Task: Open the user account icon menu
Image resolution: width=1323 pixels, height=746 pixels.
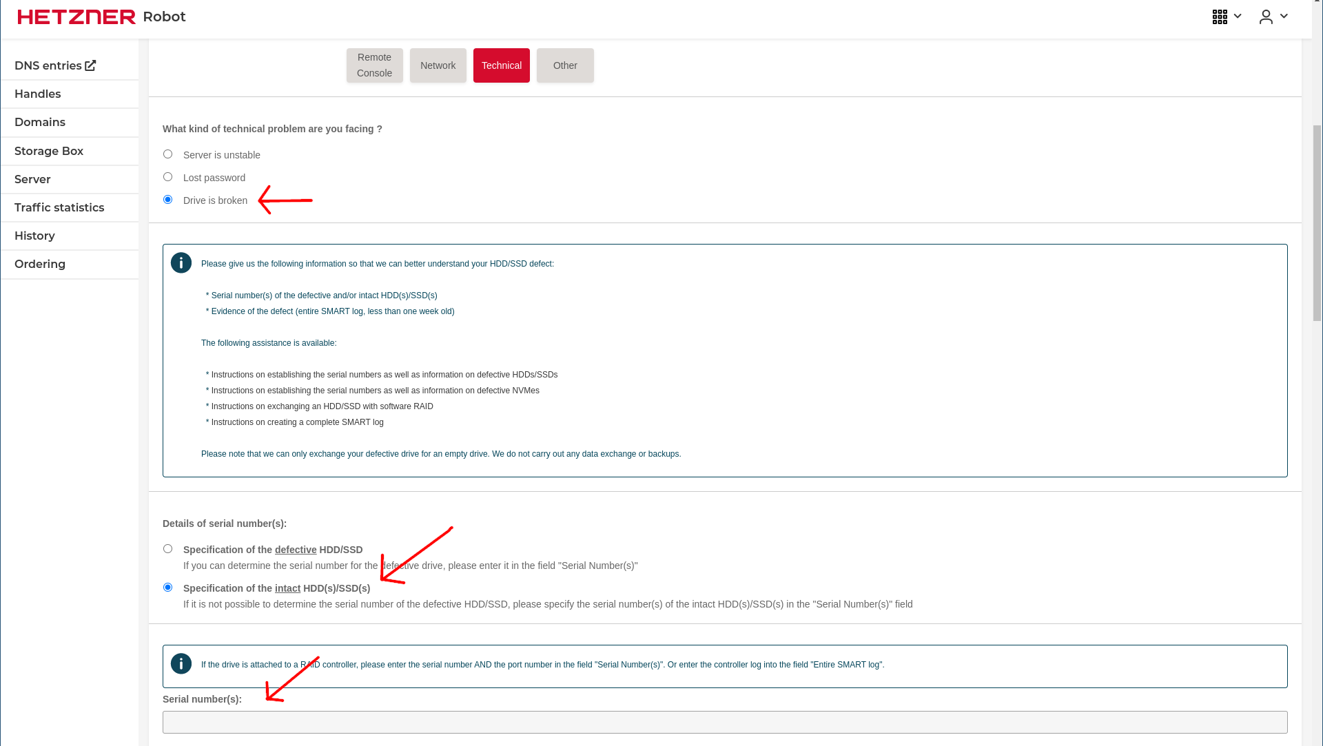Action: click(x=1266, y=17)
